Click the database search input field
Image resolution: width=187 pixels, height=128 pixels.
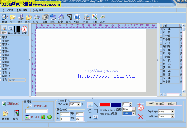pos(36,111)
